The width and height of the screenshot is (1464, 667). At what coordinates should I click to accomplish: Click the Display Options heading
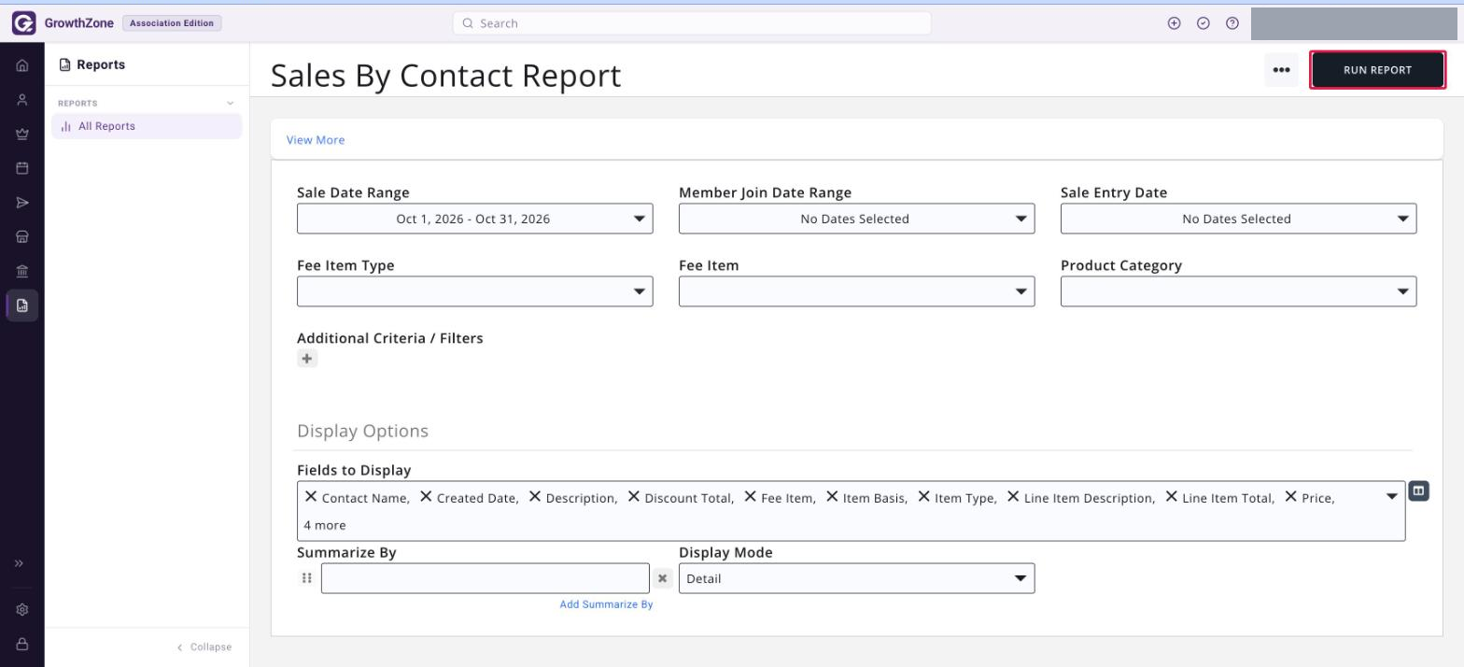(x=362, y=431)
